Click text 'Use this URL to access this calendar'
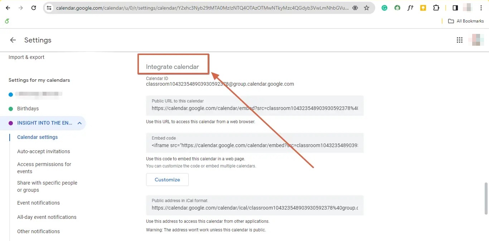This screenshot has height=241, width=489. tap(200, 122)
